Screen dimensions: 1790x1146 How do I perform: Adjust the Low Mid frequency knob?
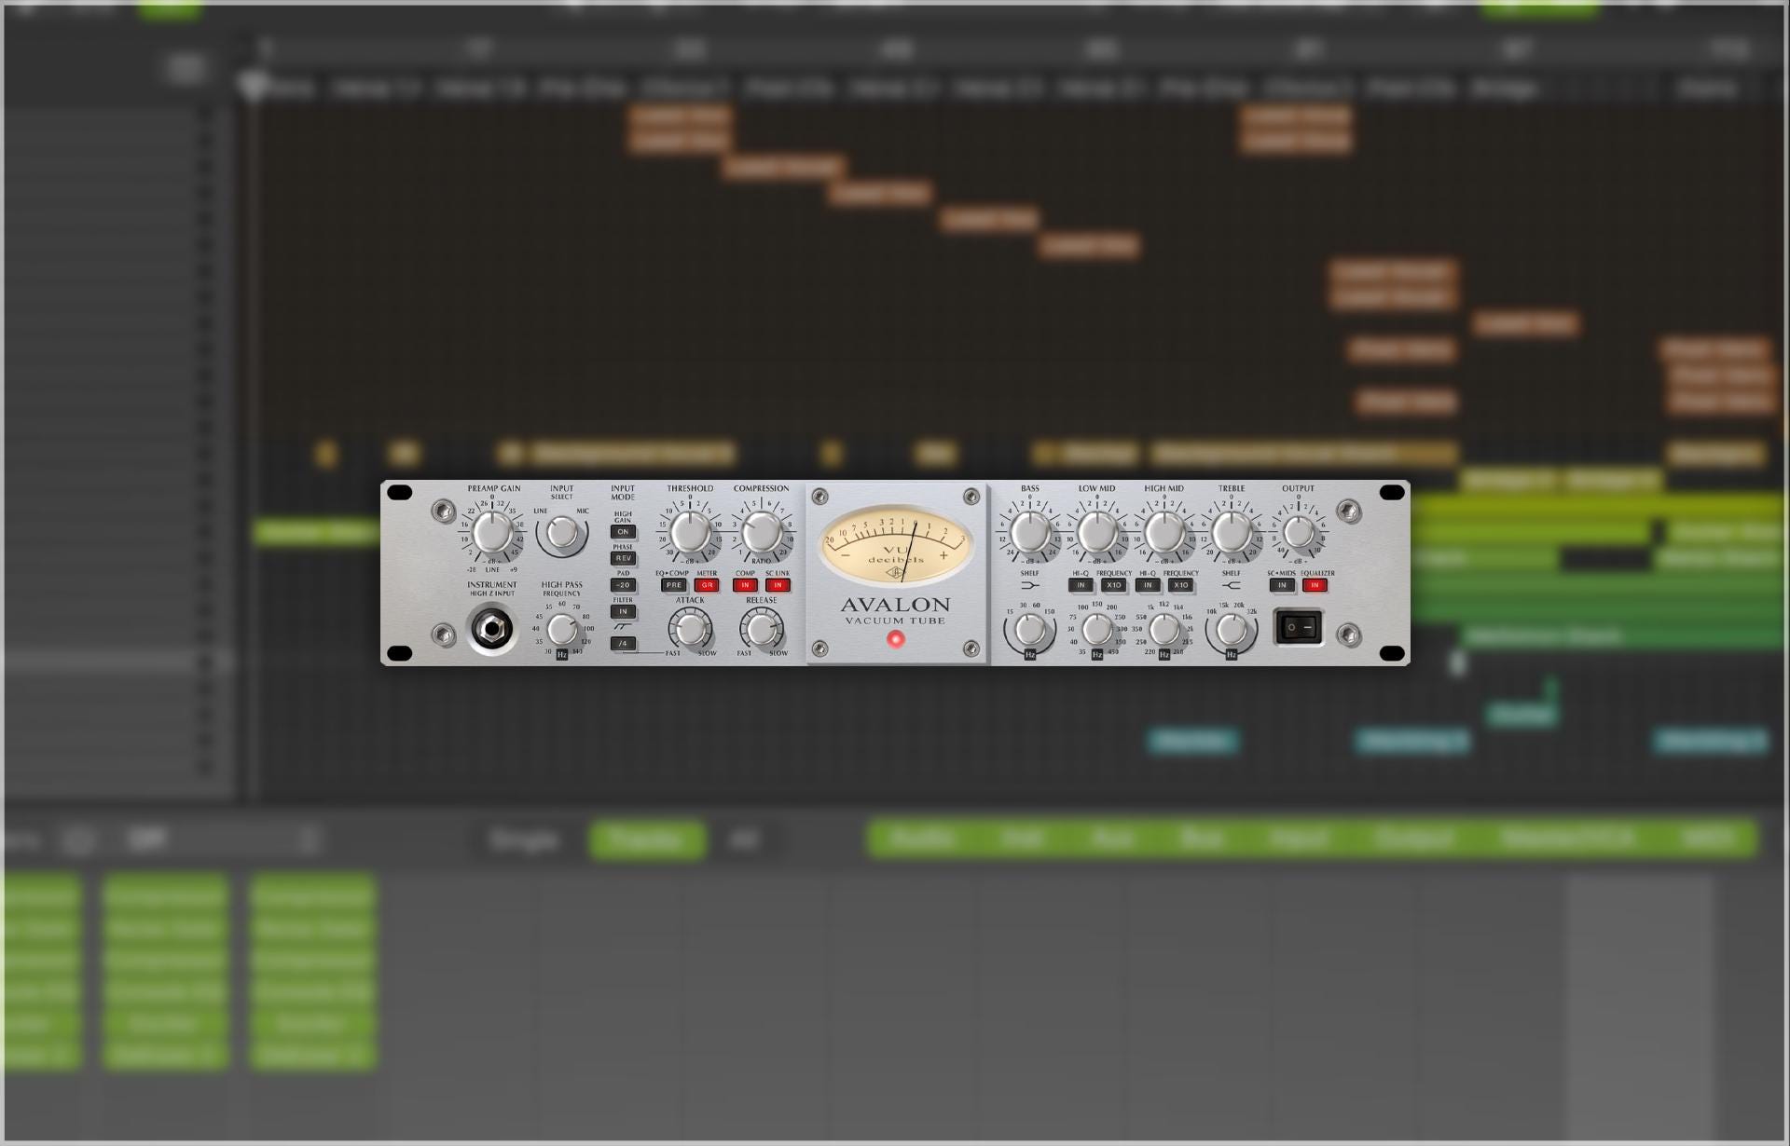(1096, 631)
